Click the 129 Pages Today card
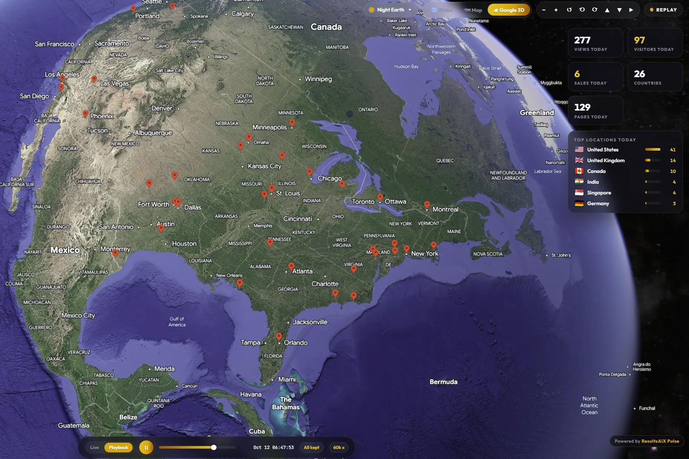The image size is (689, 459). (x=595, y=111)
